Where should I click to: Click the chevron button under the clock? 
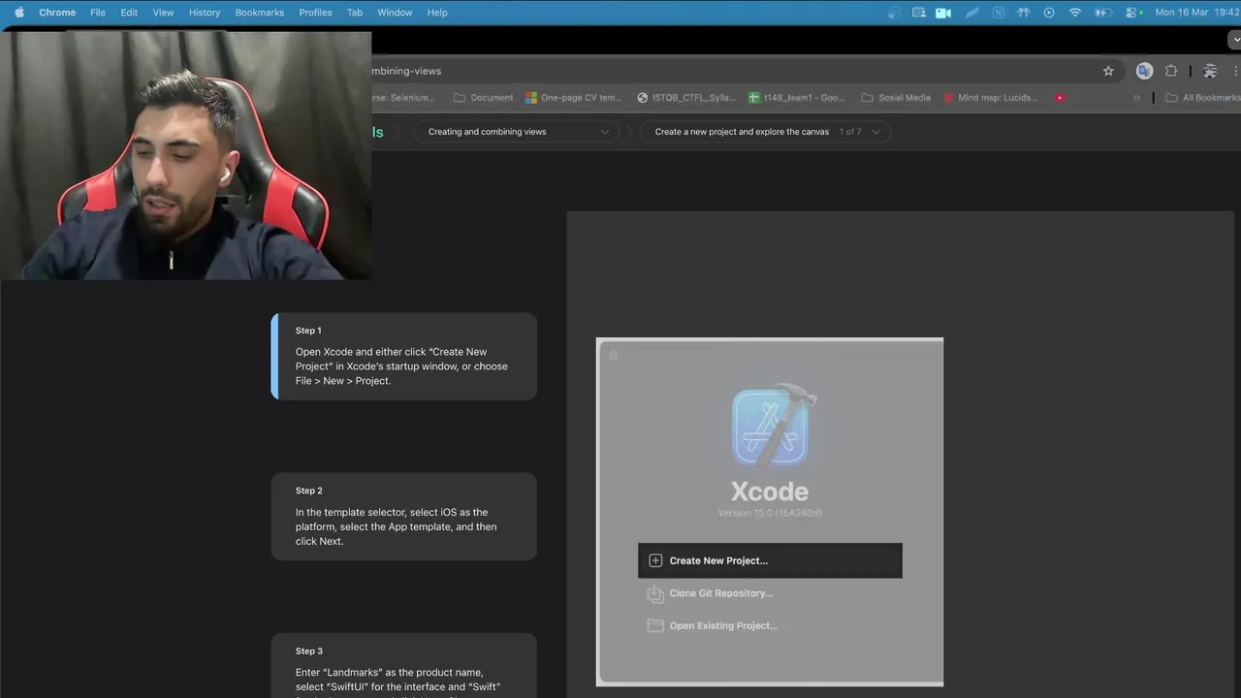[x=1236, y=40]
